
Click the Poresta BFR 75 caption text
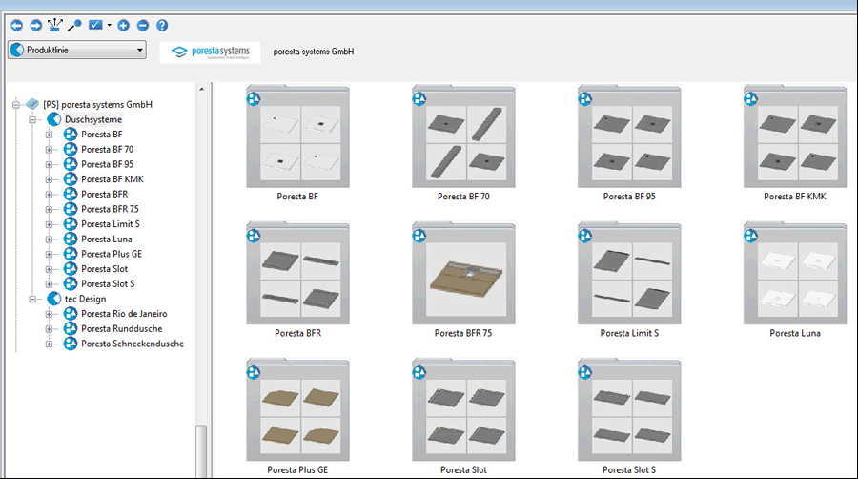point(463,333)
